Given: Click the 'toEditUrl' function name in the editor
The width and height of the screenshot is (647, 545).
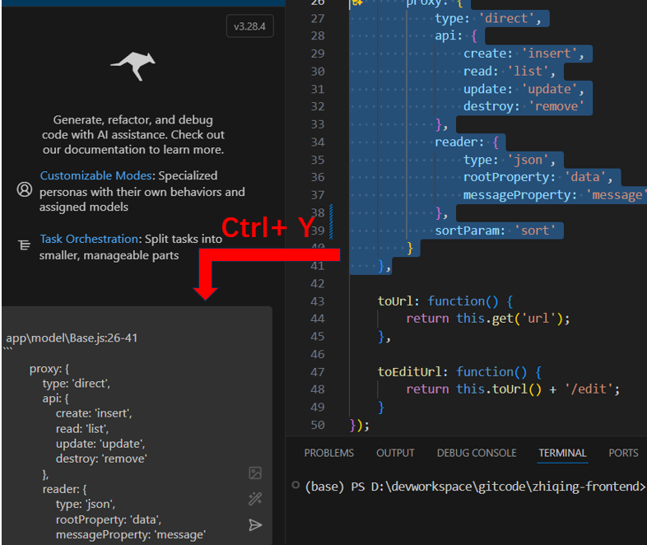Looking at the screenshot, I should tap(409, 372).
